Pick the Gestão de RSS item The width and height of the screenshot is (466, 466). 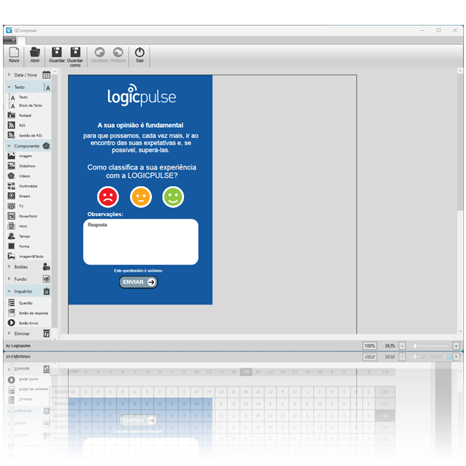(x=29, y=135)
